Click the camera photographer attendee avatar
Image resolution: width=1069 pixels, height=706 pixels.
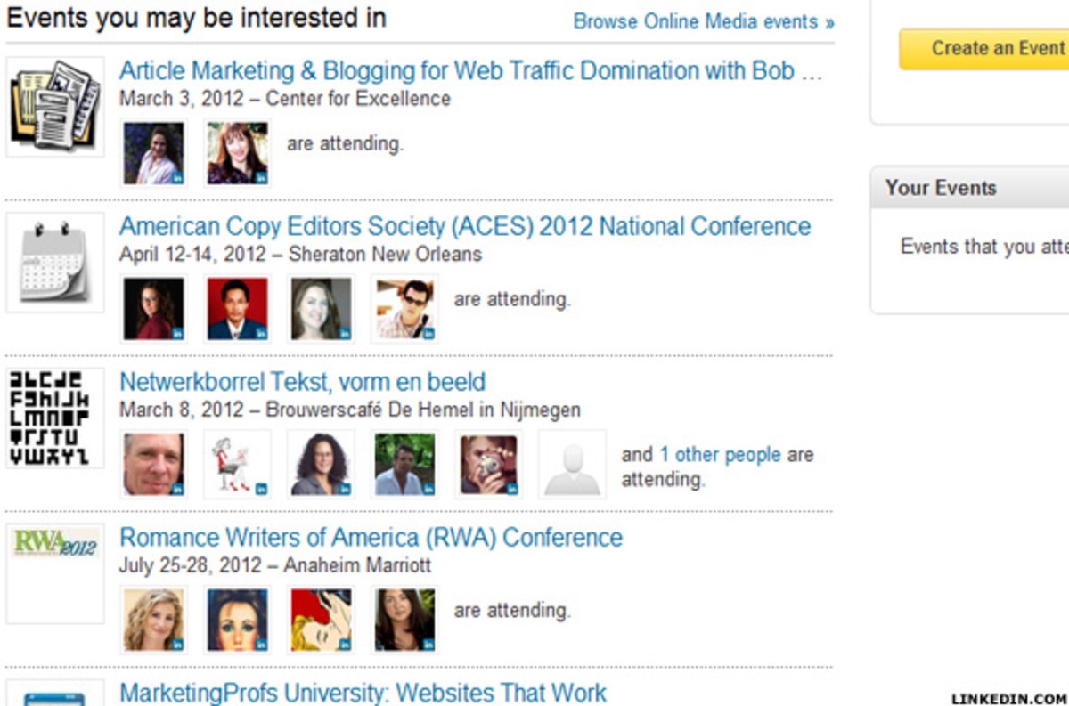(x=488, y=464)
